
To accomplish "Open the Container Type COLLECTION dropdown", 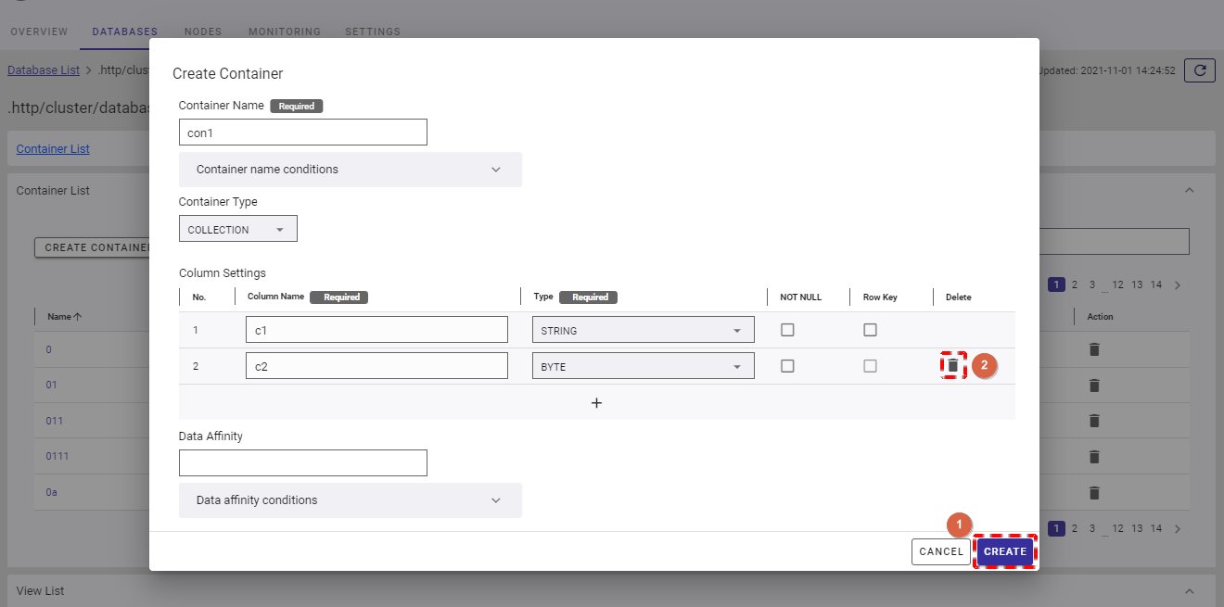I will click(x=237, y=229).
